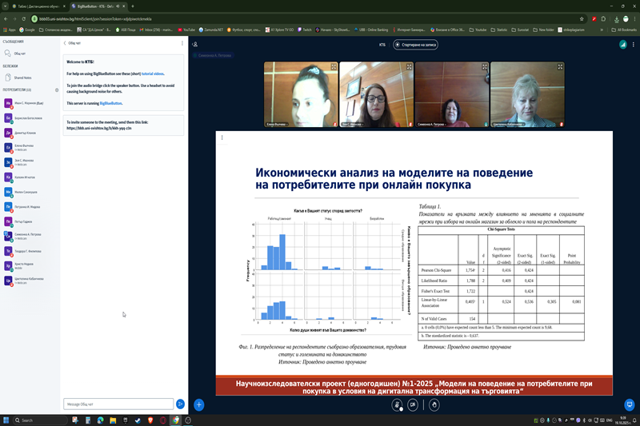
Task: Follow the tutorial videos link
Action: (154, 73)
